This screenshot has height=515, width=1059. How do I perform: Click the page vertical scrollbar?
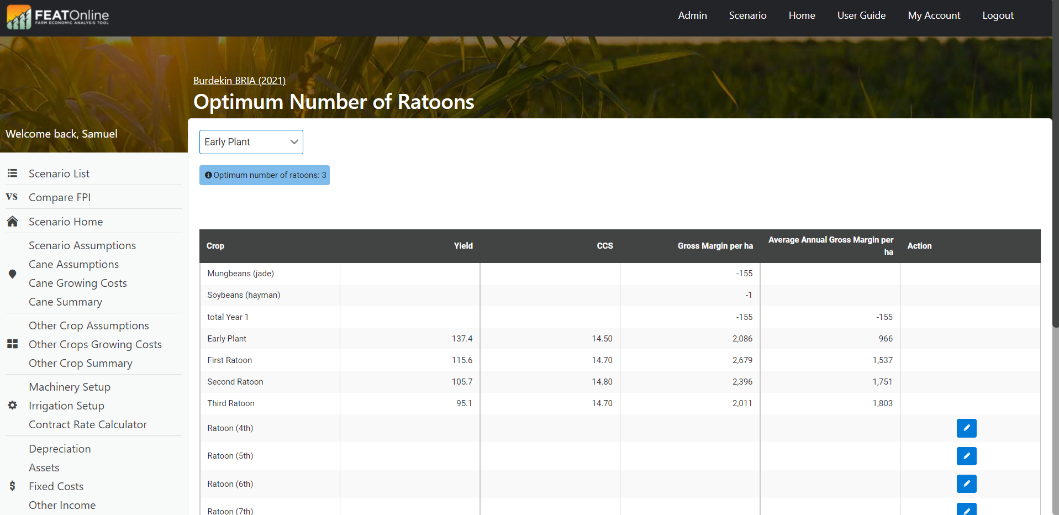[1055, 166]
